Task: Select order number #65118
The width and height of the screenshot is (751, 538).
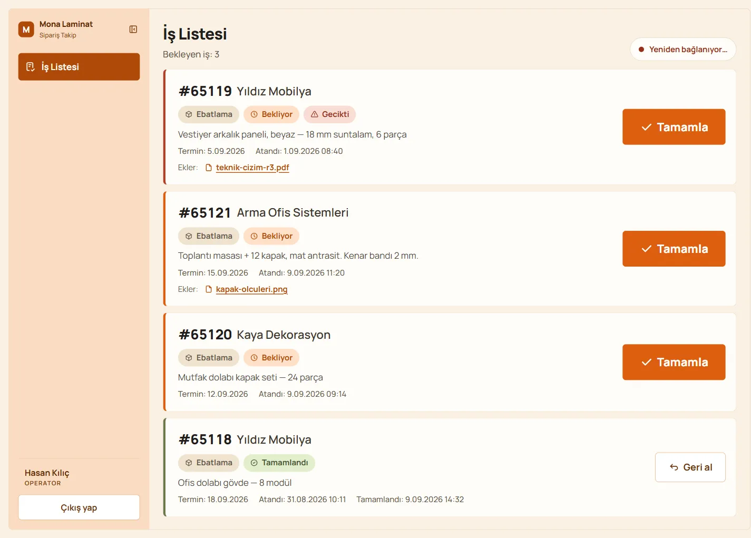Action: click(205, 440)
